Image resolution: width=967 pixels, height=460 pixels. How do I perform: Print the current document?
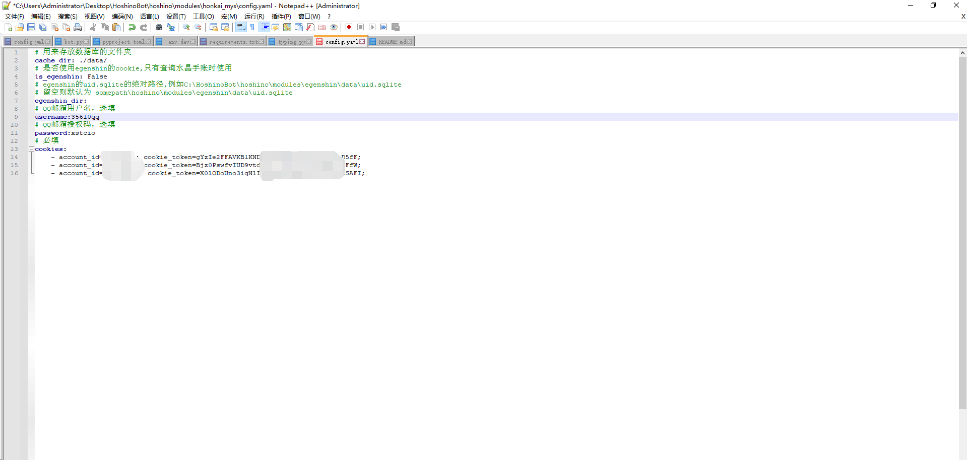pos(78,27)
